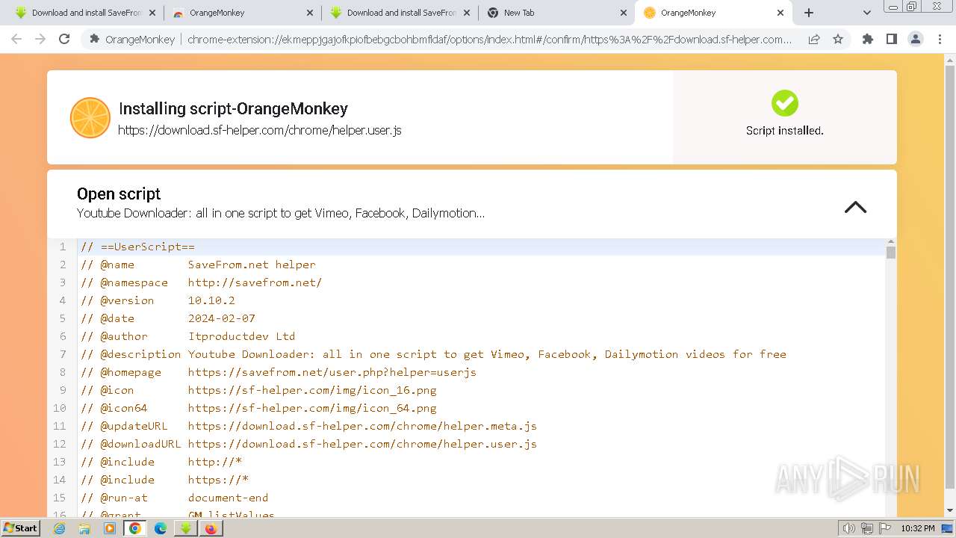Close the second OrangeMonkey tab
The width and height of the screenshot is (956, 538).
309,13
